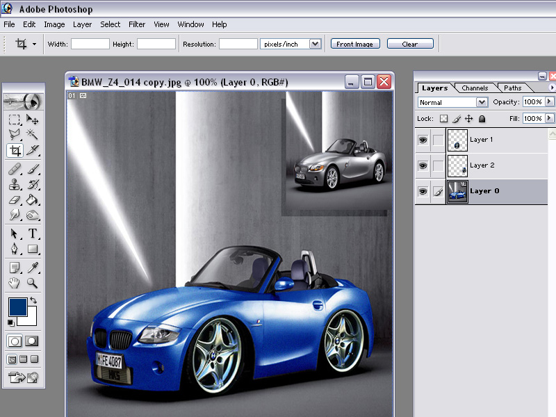The image size is (556, 417).
Task: Choose Full Screen with Menu Bar mode
Action: [24, 359]
